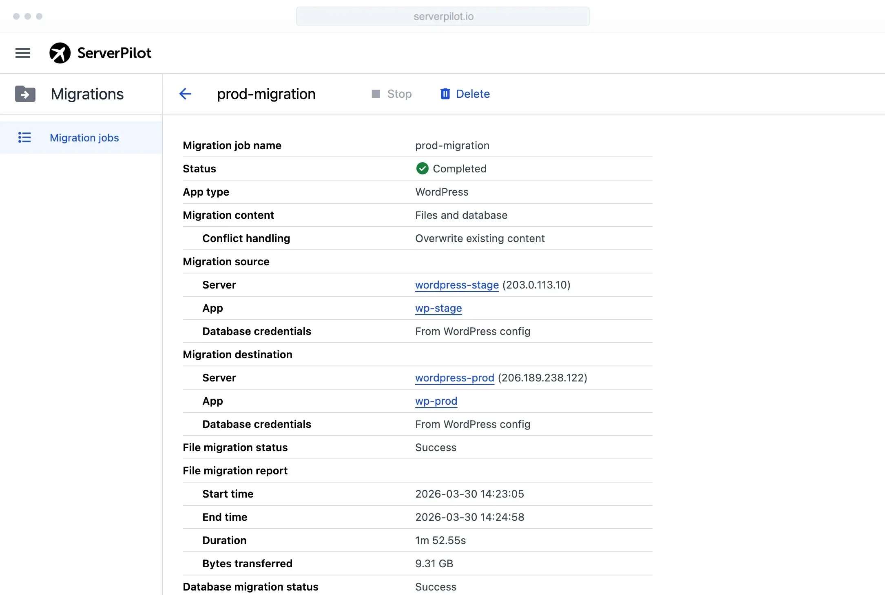Click the serverpilot.io address bar

tap(443, 16)
